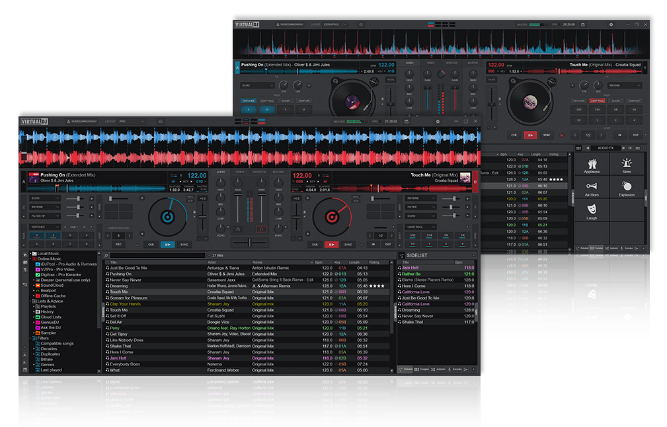The width and height of the screenshot is (667, 427).
Task: Trigger the Air Horn sound effect pad
Action: pos(592,187)
